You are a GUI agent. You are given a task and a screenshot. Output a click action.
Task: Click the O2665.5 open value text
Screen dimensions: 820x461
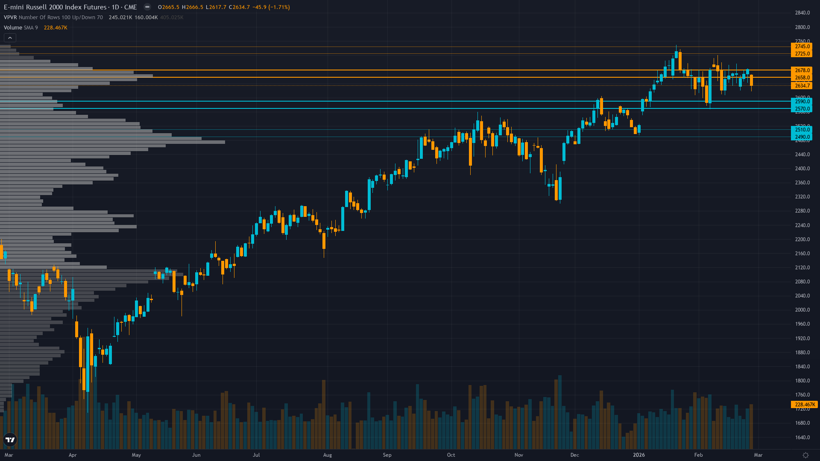[168, 7]
